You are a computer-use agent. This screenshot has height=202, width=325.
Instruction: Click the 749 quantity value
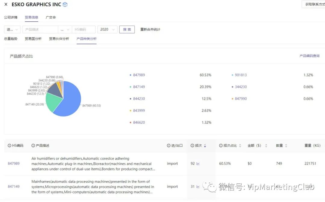pyautogui.click(x=279, y=163)
